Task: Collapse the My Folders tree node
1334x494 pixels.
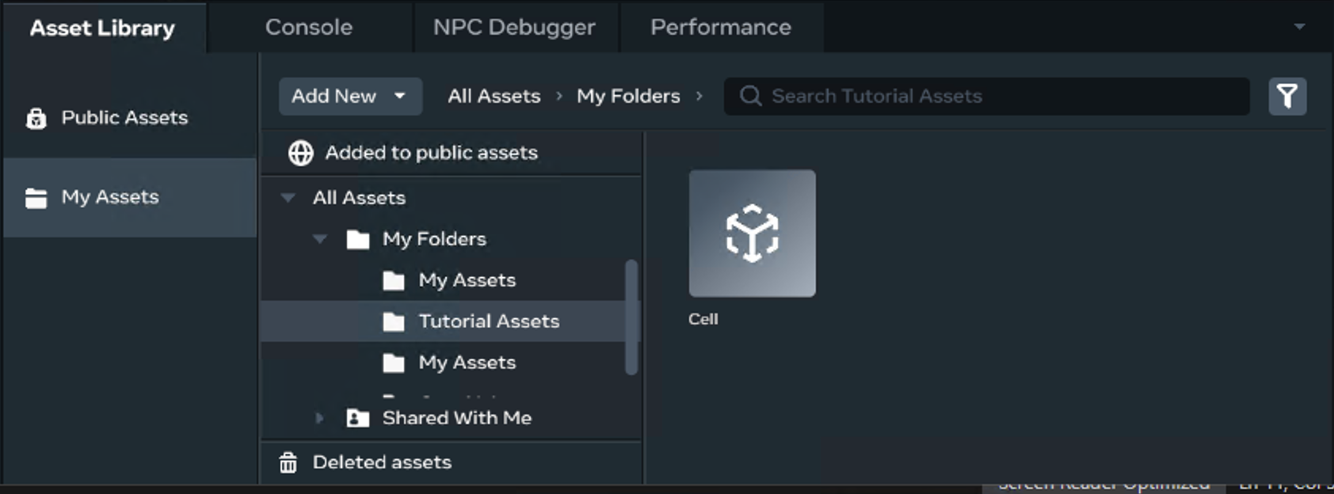Action: 320,239
